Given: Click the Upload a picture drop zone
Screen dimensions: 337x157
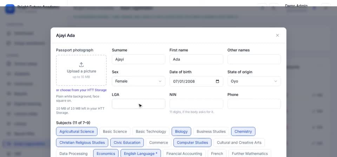Looking at the screenshot, I should click(81, 70).
